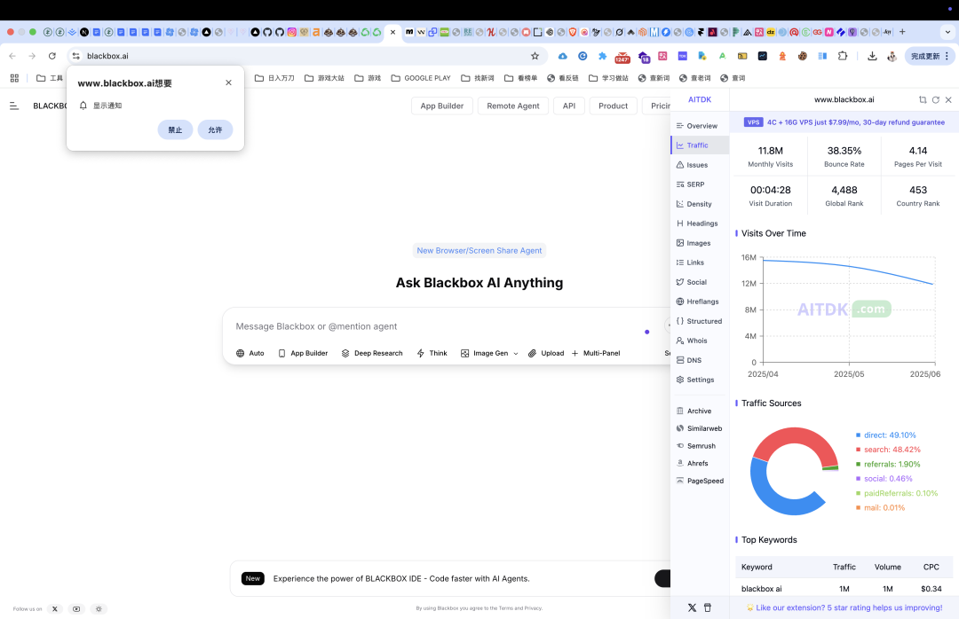The height and width of the screenshot is (619, 959).
Task: Close the AITDK panel
Action: pos(948,99)
